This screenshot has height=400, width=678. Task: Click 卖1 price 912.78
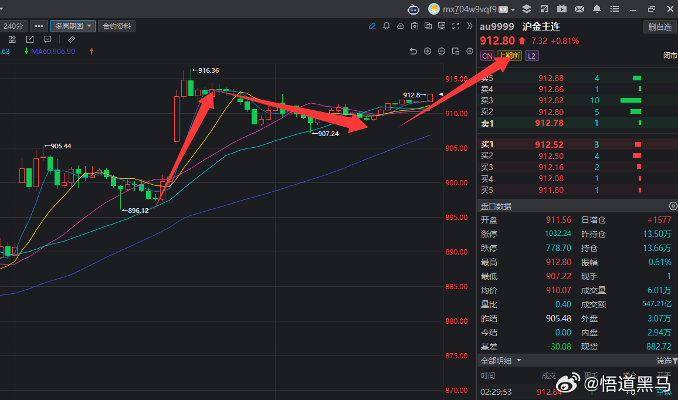[x=549, y=123]
